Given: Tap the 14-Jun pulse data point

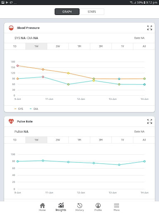Looking at the screenshot, I should coord(145,161).
